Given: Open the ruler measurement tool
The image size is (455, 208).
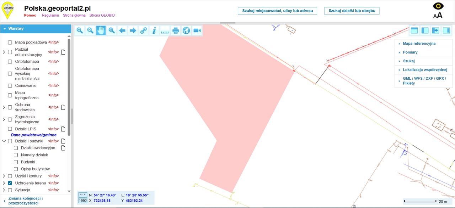Looking at the screenshot, I should [x=165, y=30].
